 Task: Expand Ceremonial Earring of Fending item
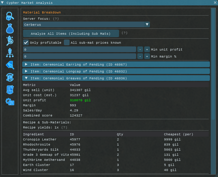[x=116, y=64]
